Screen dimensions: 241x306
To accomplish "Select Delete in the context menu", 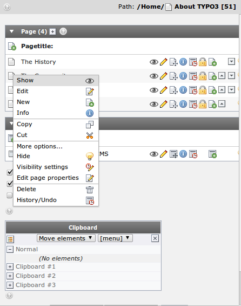I will point(56,190).
